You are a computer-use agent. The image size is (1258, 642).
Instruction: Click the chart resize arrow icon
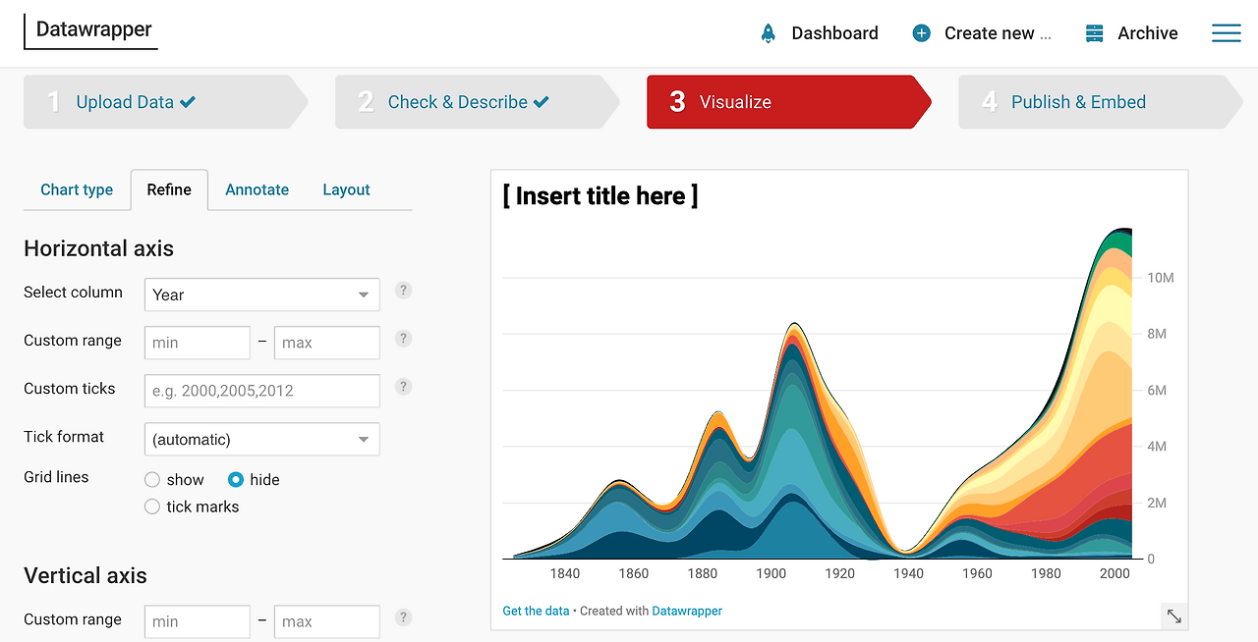click(1173, 615)
